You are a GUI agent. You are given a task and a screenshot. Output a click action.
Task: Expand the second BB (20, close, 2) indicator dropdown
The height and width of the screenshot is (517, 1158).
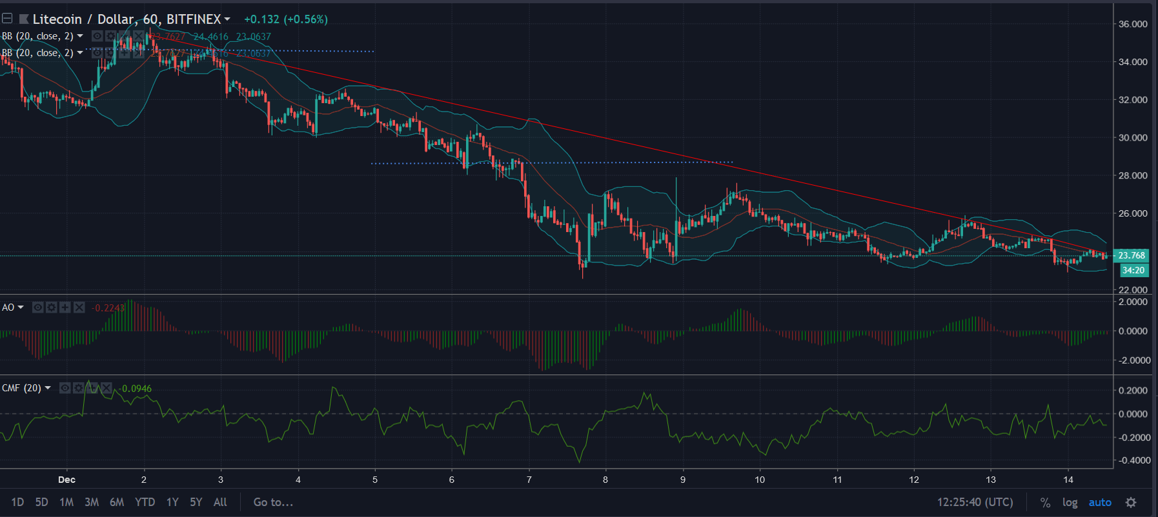(x=80, y=53)
